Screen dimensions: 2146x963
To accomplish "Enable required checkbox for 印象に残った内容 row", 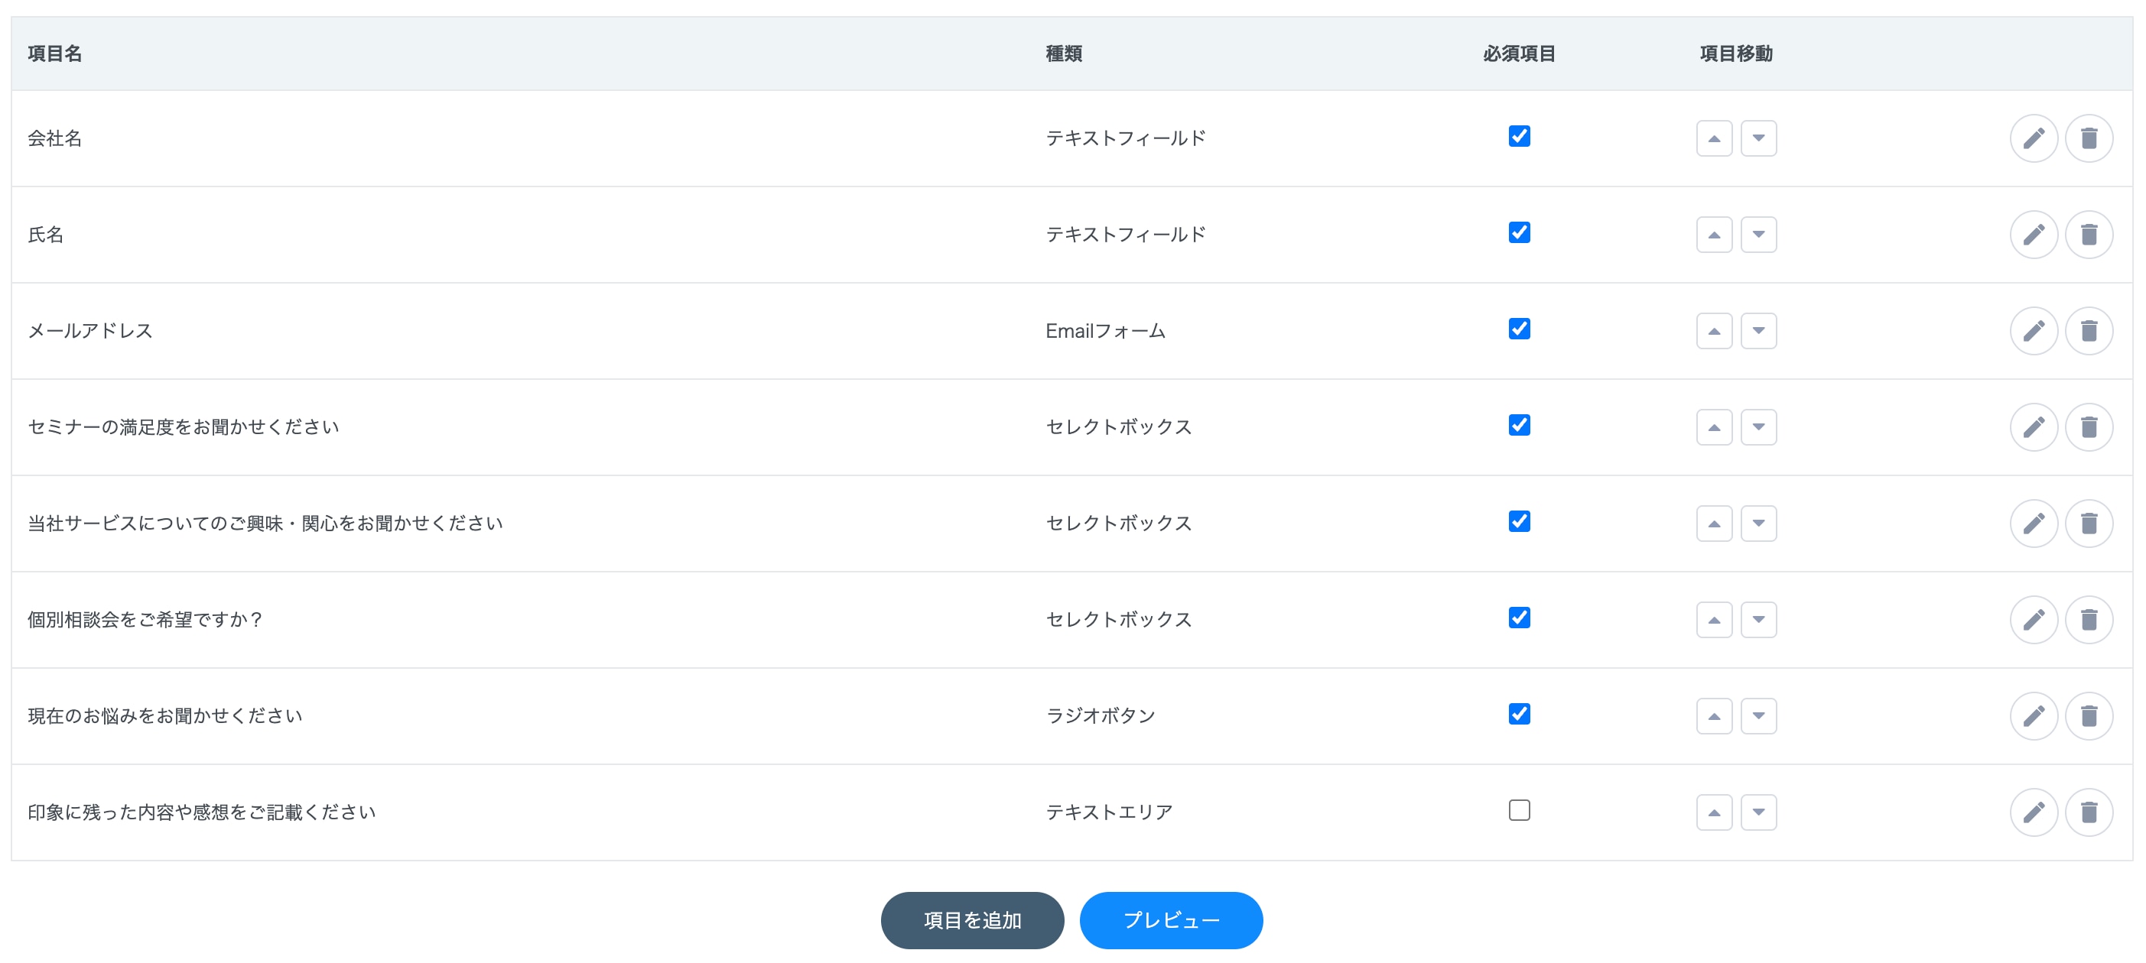I will tap(1519, 811).
